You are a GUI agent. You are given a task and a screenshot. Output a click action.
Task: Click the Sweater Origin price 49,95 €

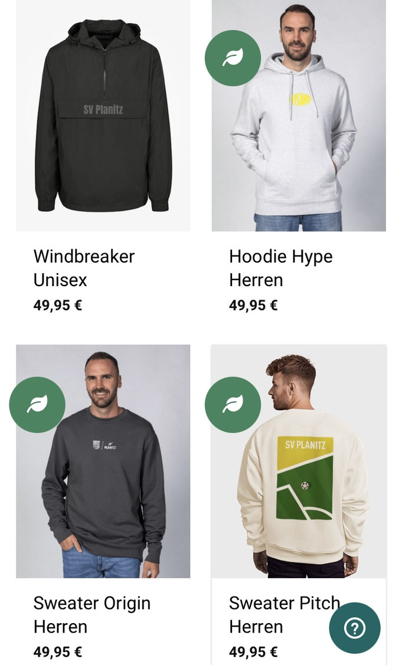[58, 652]
